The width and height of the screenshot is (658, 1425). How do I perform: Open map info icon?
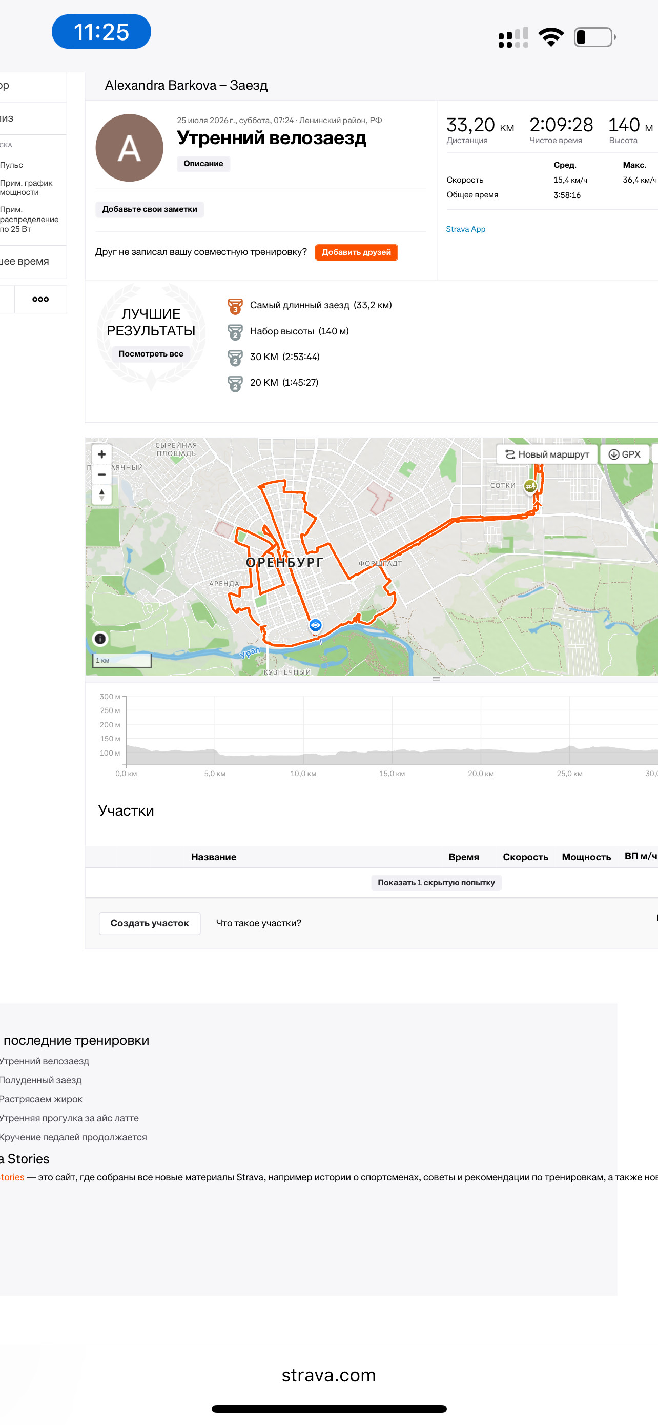pos(100,639)
